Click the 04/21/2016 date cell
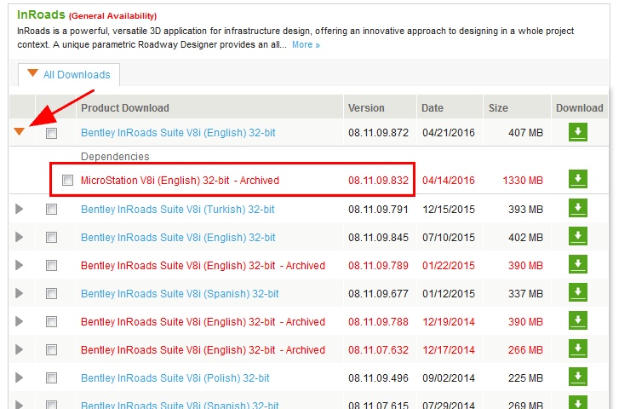Viewport: 636px width, 409px height. 448,133
